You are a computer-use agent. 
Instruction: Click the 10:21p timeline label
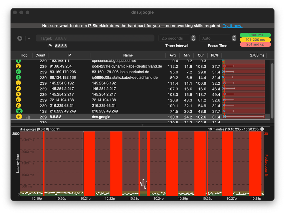tap(85, 199)
